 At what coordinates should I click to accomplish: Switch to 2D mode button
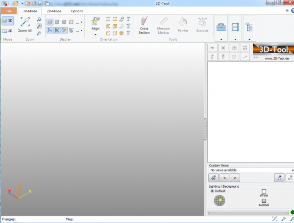8,30
